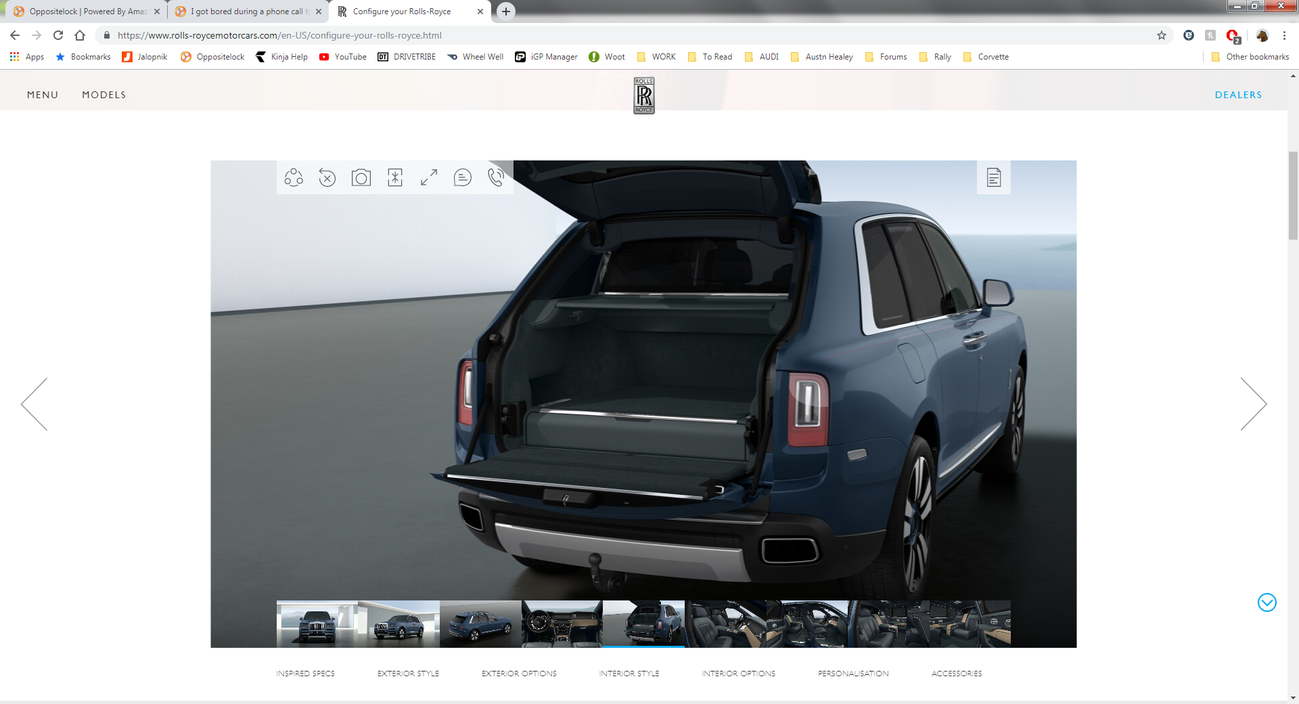Screen dimensions: 1299x704
Task: Click the blue circular down chevron
Action: click(x=1267, y=602)
